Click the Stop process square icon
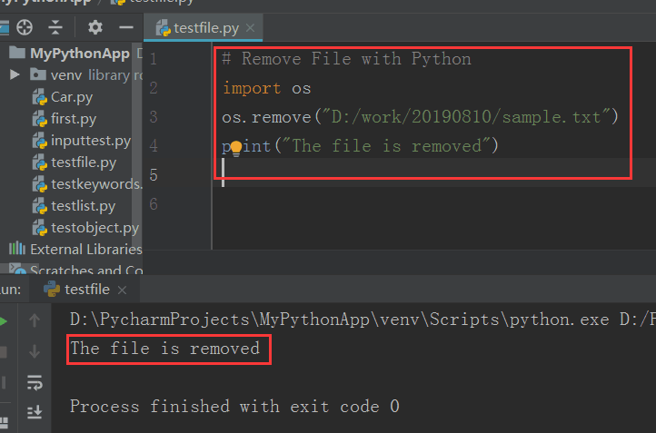656x433 pixels. click(4, 352)
